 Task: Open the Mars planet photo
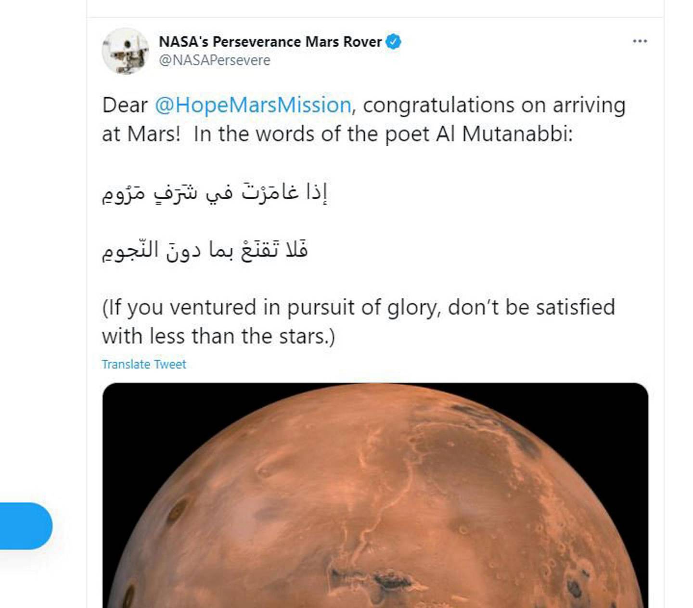(x=375, y=495)
